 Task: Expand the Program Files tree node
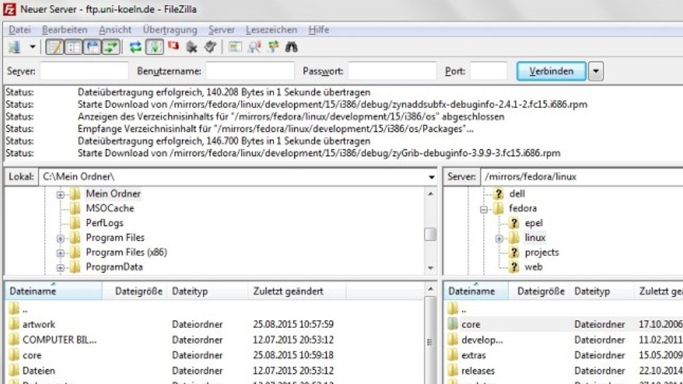(x=60, y=238)
